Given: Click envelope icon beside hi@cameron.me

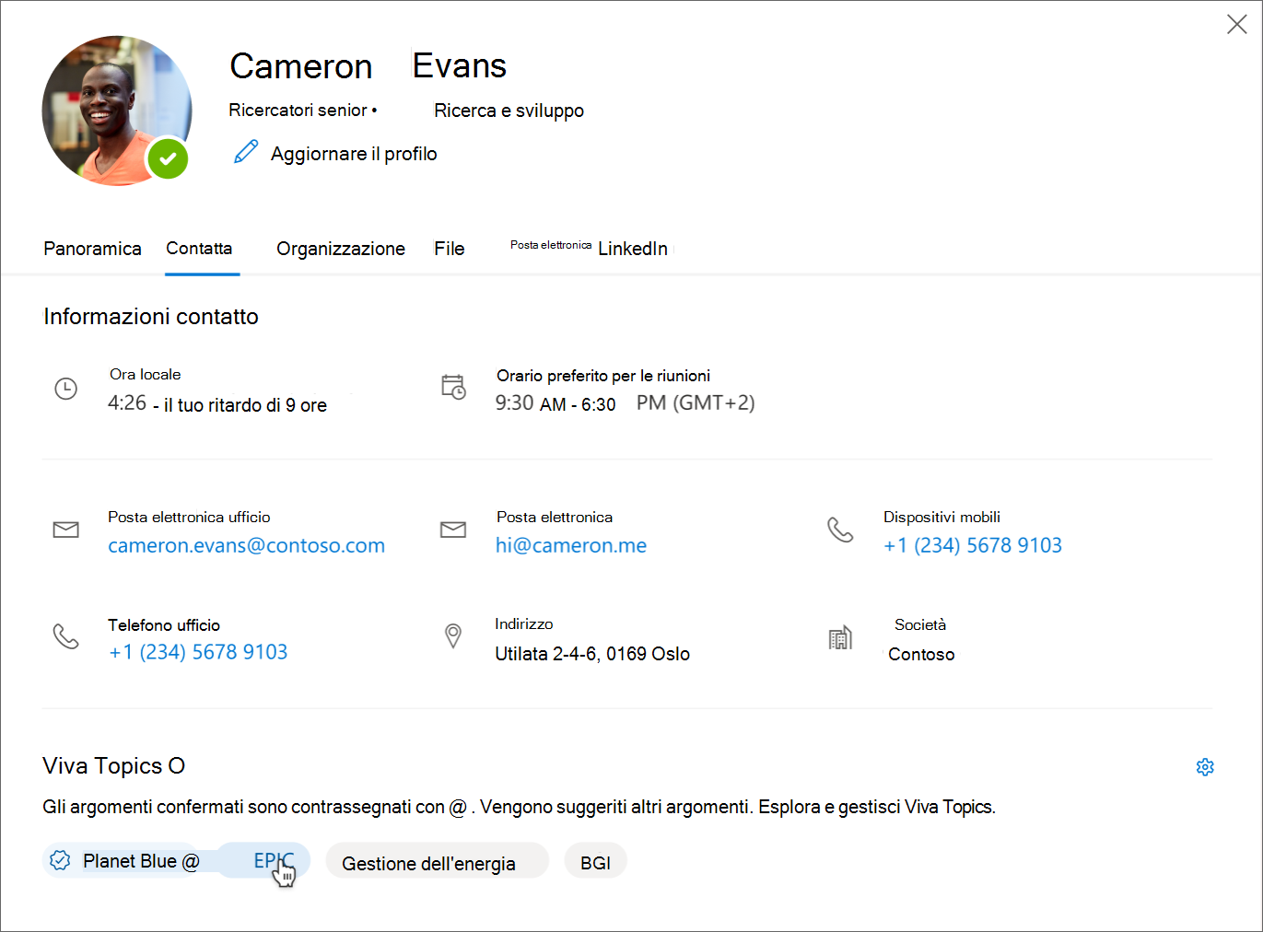Looking at the screenshot, I should [x=453, y=530].
